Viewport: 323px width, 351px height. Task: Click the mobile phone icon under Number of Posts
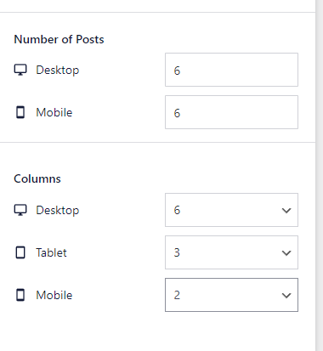[20, 112]
